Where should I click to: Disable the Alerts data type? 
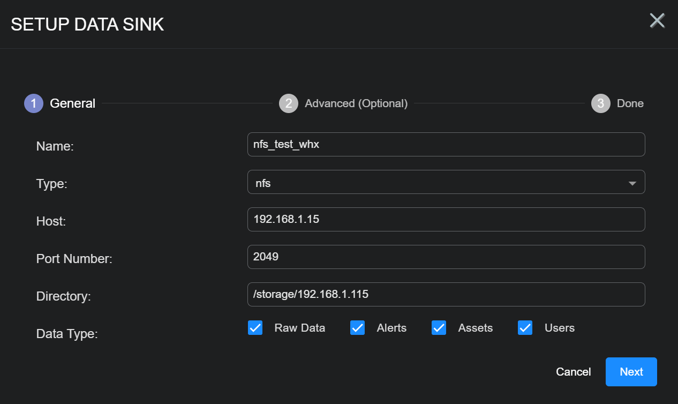[x=357, y=327]
